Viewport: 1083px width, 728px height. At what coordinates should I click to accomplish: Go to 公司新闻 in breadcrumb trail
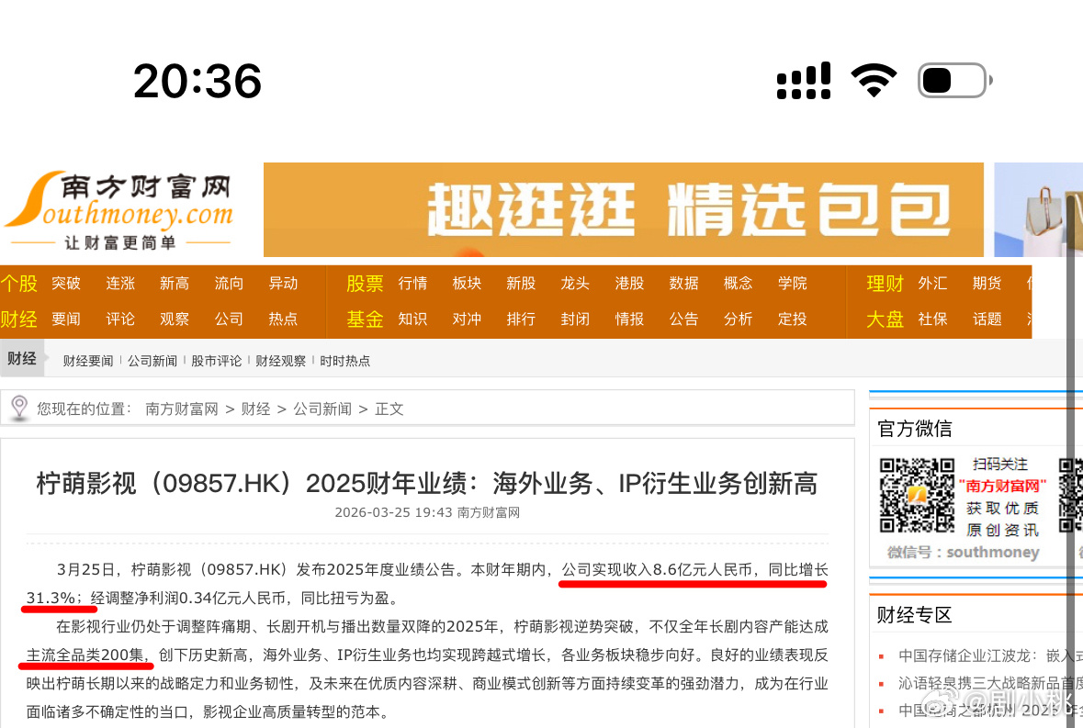[322, 409]
